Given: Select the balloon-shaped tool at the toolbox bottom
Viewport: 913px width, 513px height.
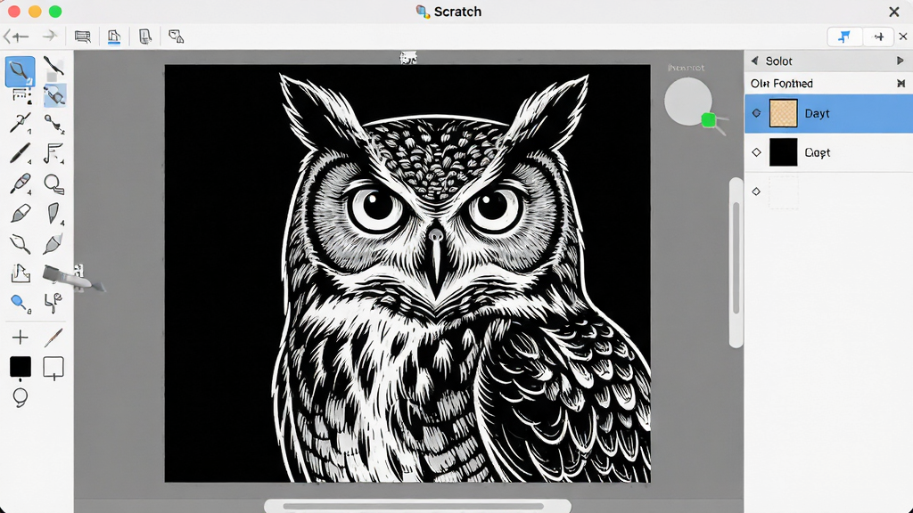Looking at the screenshot, I should pos(21,397).
